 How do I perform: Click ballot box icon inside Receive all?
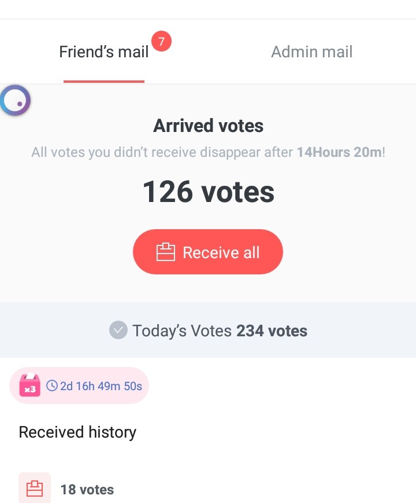pyautogui.click(x=165, y=252)
